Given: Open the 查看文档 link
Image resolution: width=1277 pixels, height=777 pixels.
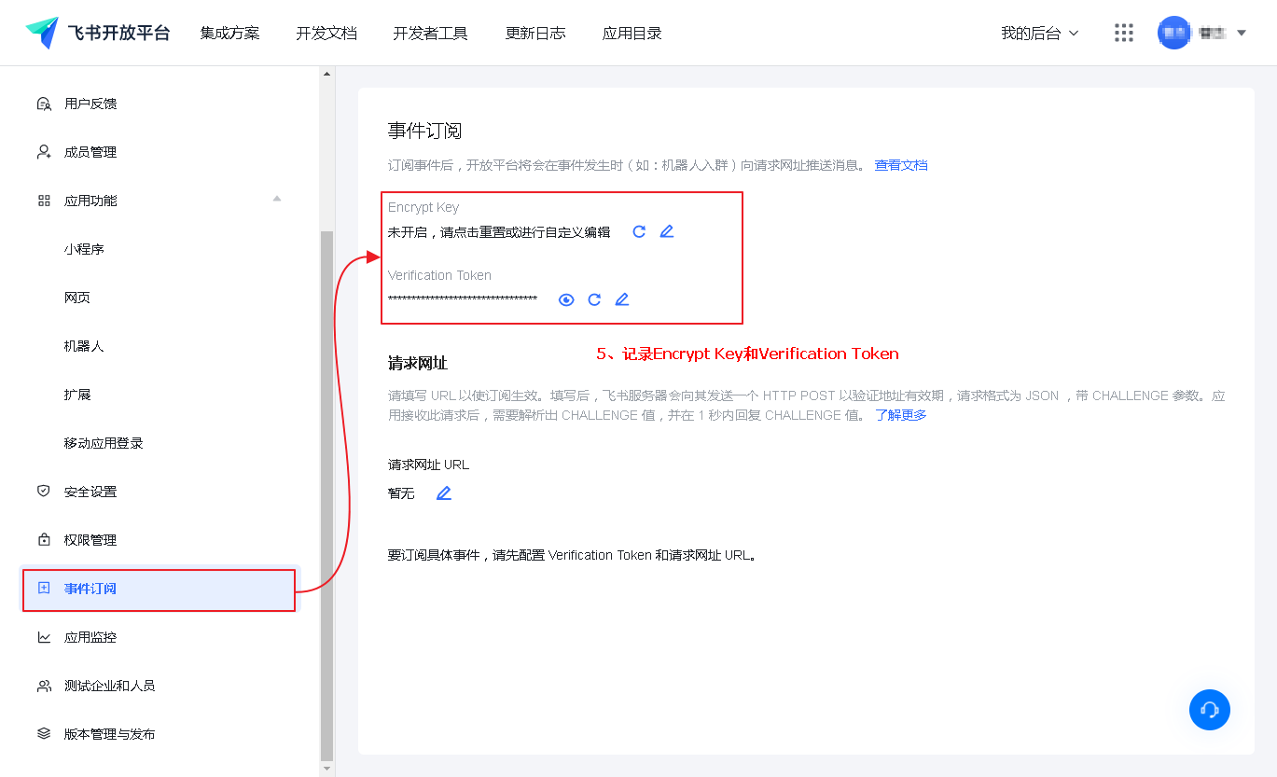Looking at the screenshot, I should tap(901, 165).
